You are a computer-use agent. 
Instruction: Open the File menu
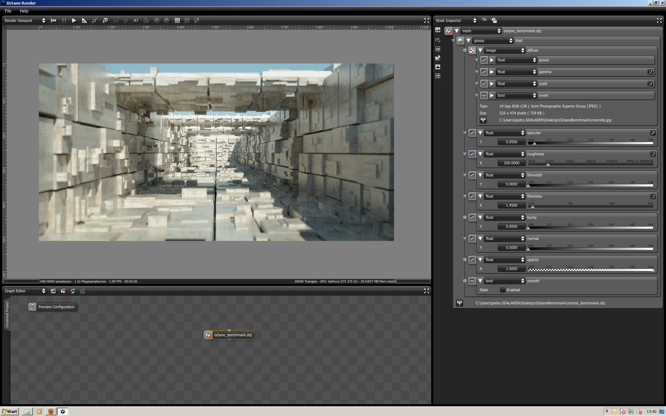8,11
